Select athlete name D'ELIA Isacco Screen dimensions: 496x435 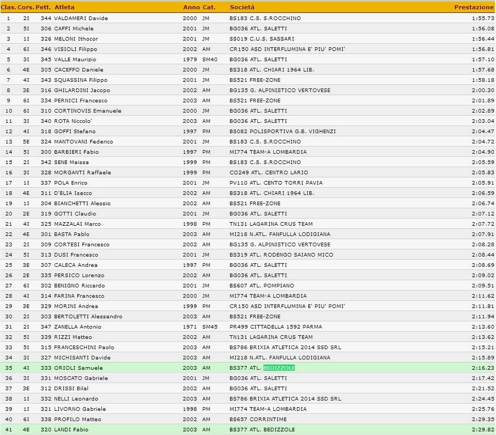click(x=73, y=193)
